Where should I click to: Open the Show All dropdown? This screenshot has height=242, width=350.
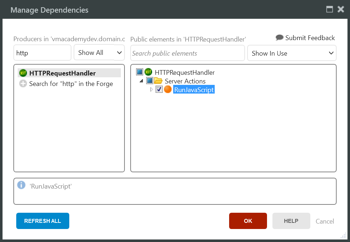point(99,52)
